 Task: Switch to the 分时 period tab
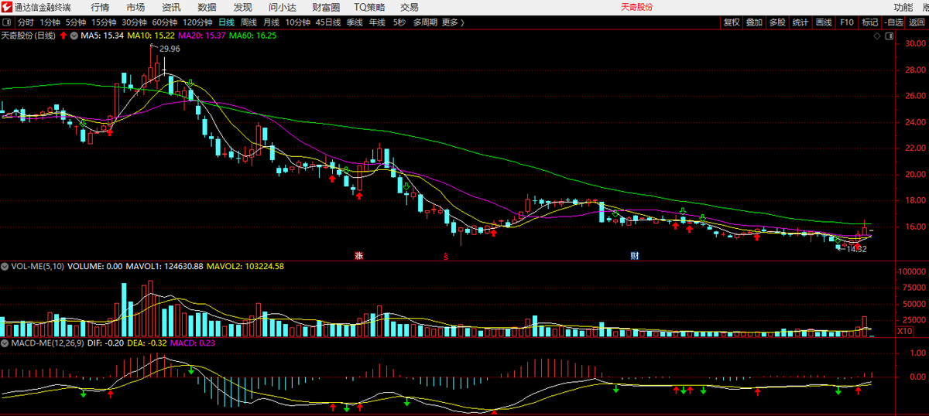26,22
